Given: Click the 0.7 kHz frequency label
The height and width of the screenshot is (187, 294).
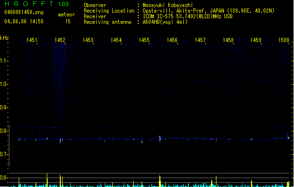Looking at the screenshot, I should click(x=4, y=154).
